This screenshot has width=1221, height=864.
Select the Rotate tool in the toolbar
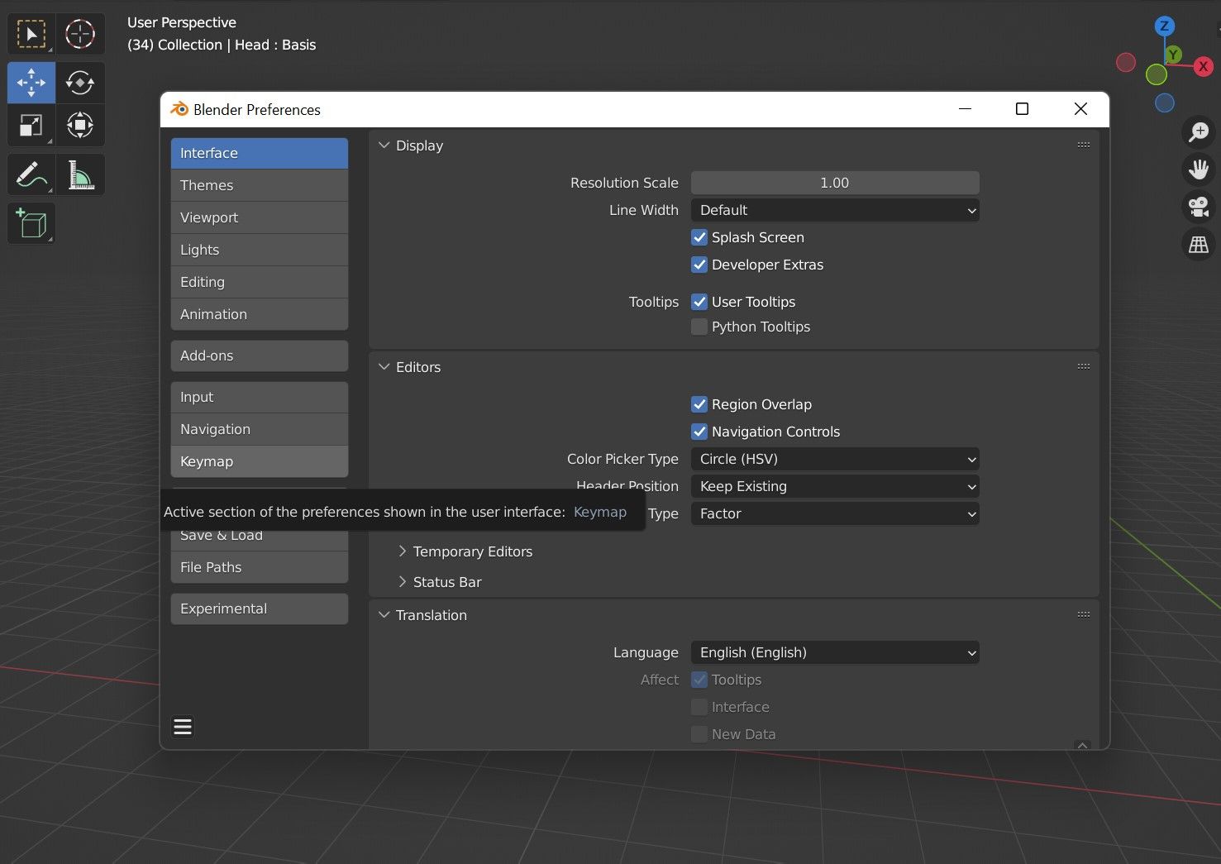pos(80,83)
